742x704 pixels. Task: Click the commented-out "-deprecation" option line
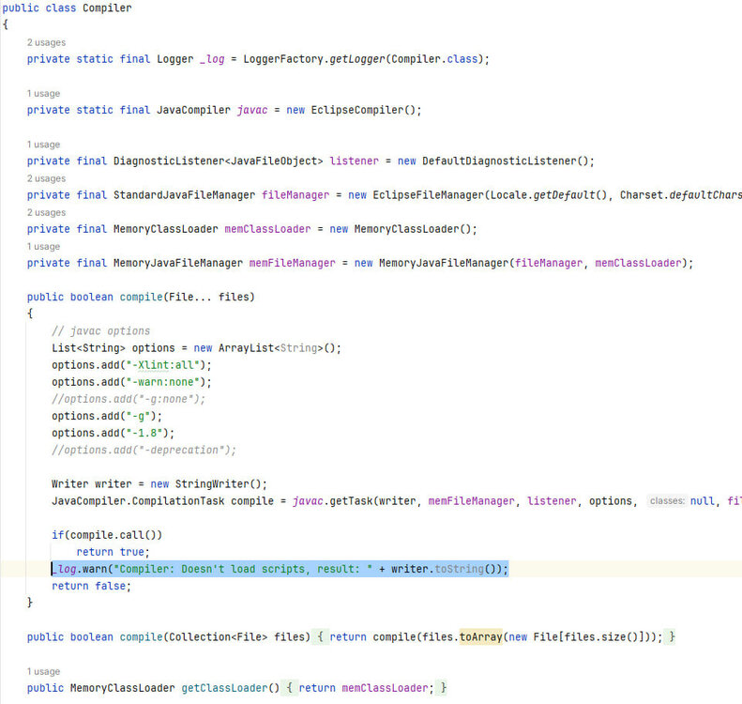(x=144, y=450)
